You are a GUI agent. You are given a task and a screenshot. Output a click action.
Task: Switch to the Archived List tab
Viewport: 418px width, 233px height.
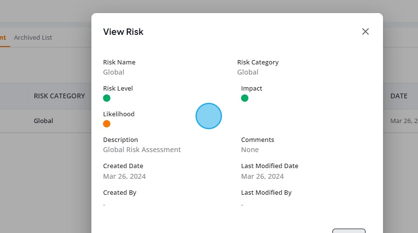tap(33, 37)
